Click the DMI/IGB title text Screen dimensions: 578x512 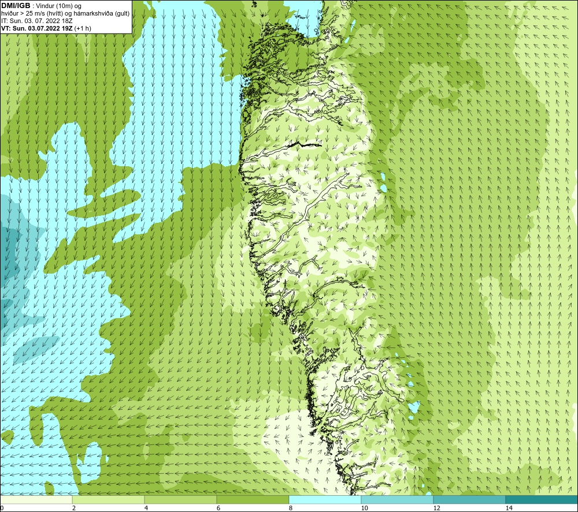(x=16, y=6)
